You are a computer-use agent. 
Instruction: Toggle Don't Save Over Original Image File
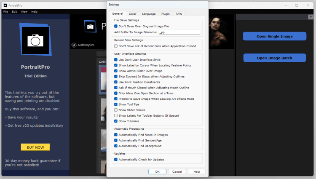coord(116,26)
